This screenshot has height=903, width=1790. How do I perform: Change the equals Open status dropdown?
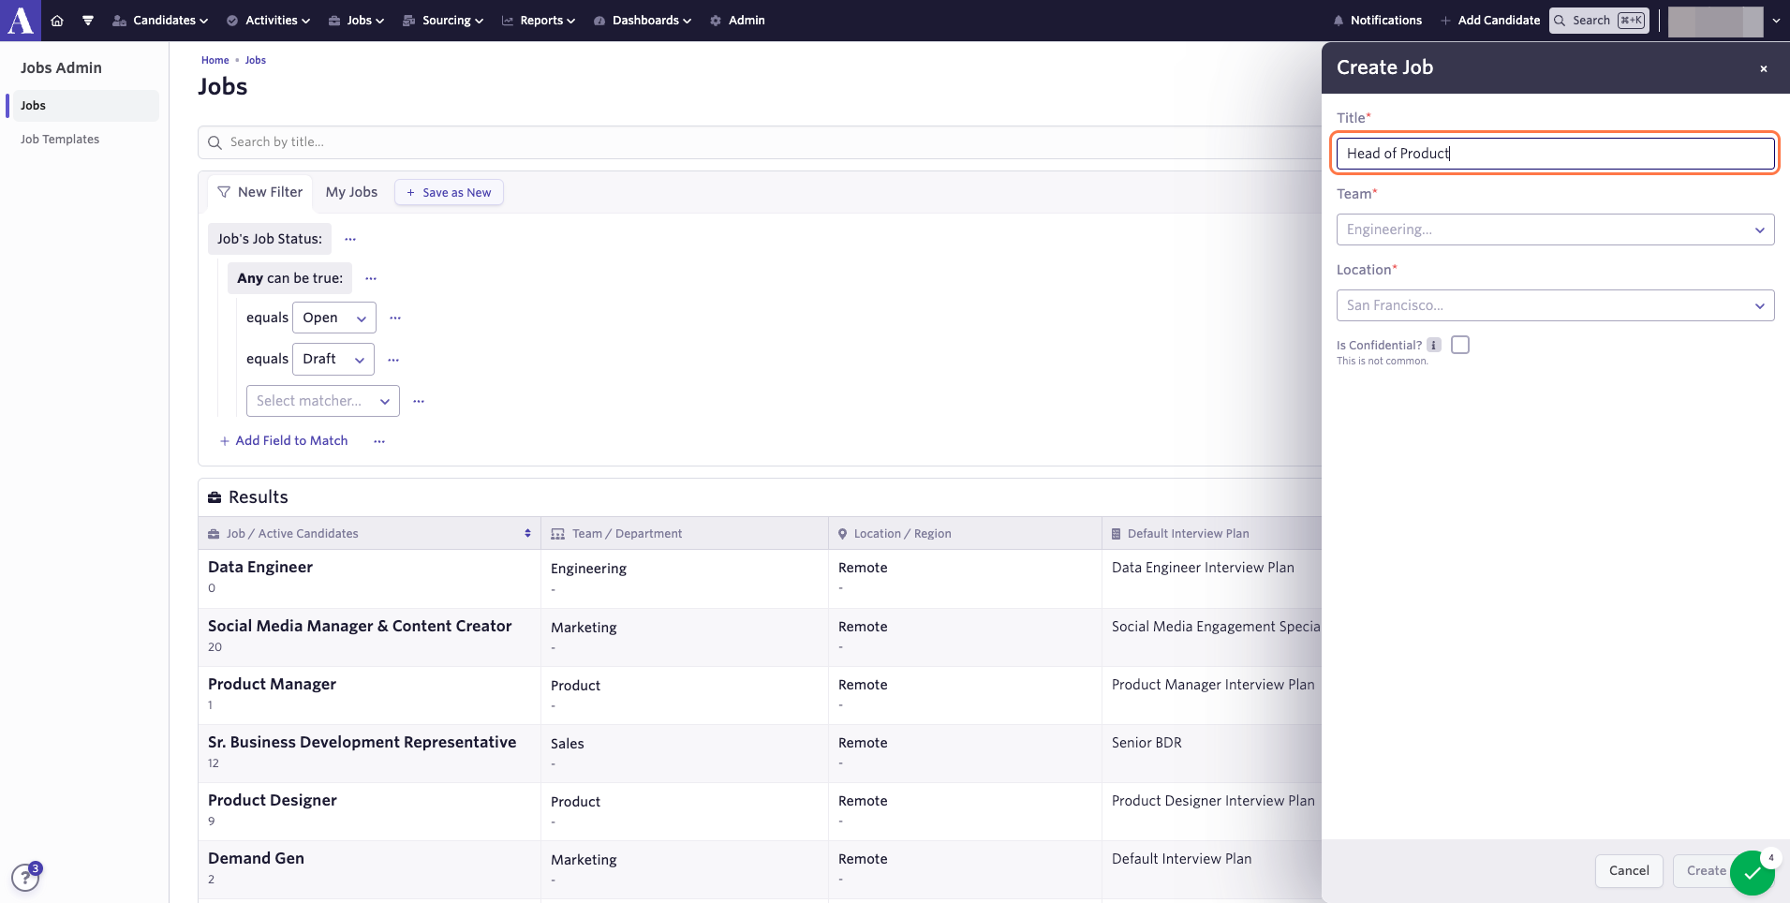[334, 318]
